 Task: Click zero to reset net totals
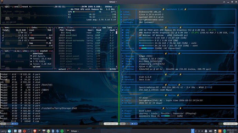click(x=32, y=51)
